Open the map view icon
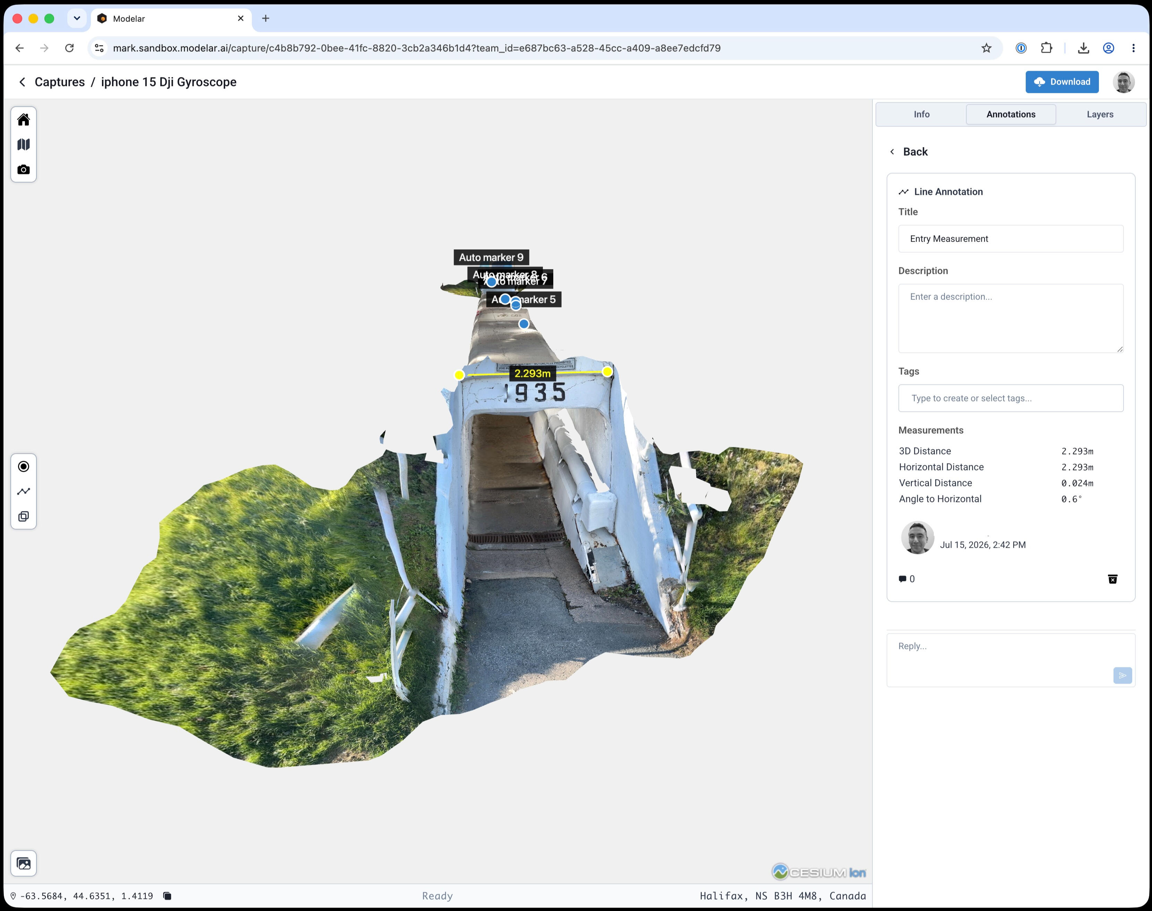 click(x=24, y=145)
